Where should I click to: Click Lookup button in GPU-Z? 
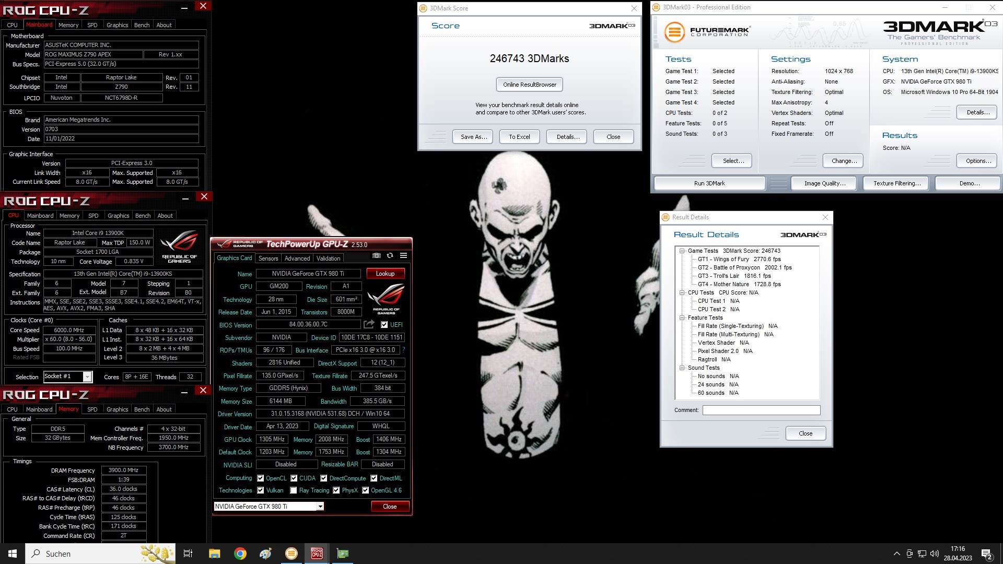pyautogui.click(x=385, y=274)
